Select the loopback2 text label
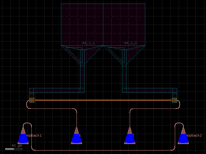 pyautogui.click(x=194, y=136)
